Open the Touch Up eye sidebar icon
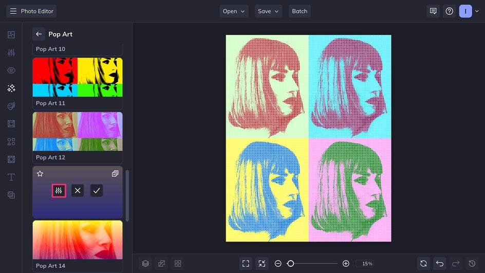The image size is (485, 273). [11, 70]
